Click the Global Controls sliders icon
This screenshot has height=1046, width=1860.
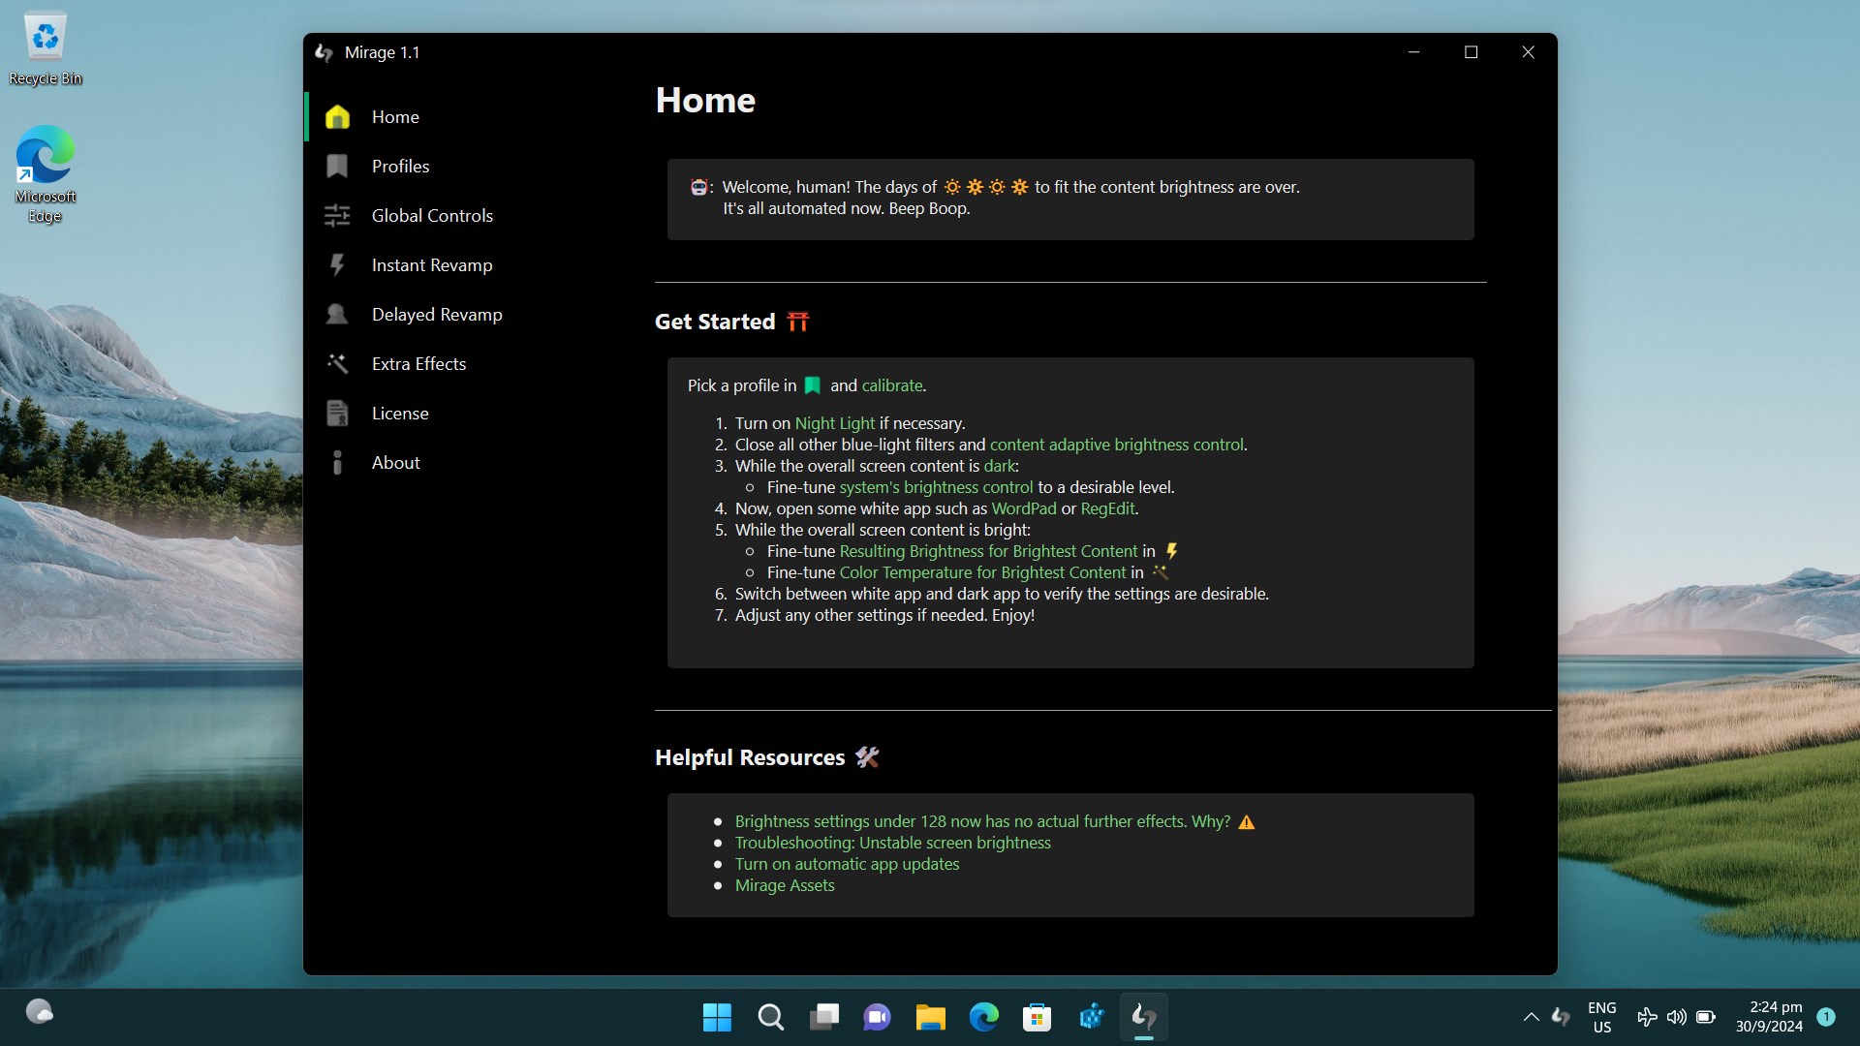[337, 216]
